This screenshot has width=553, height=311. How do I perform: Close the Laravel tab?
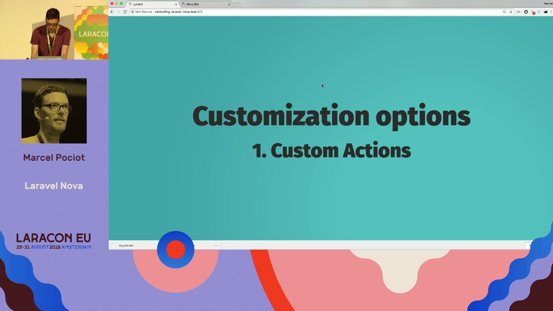coord(175,4)
